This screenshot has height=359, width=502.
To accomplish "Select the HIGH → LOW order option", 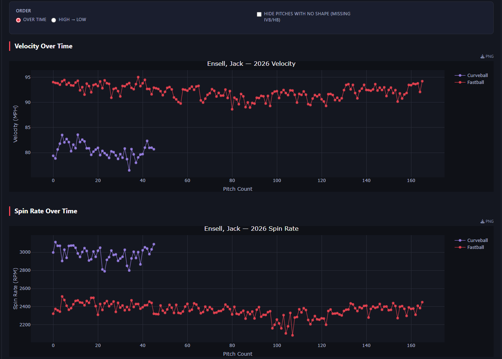I will 54,20.
